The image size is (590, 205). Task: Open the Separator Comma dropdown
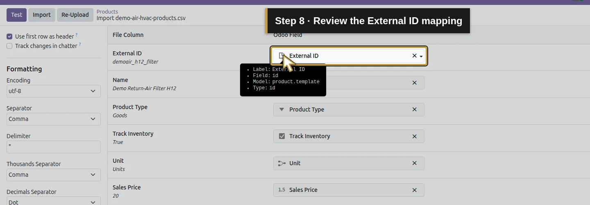54,119
